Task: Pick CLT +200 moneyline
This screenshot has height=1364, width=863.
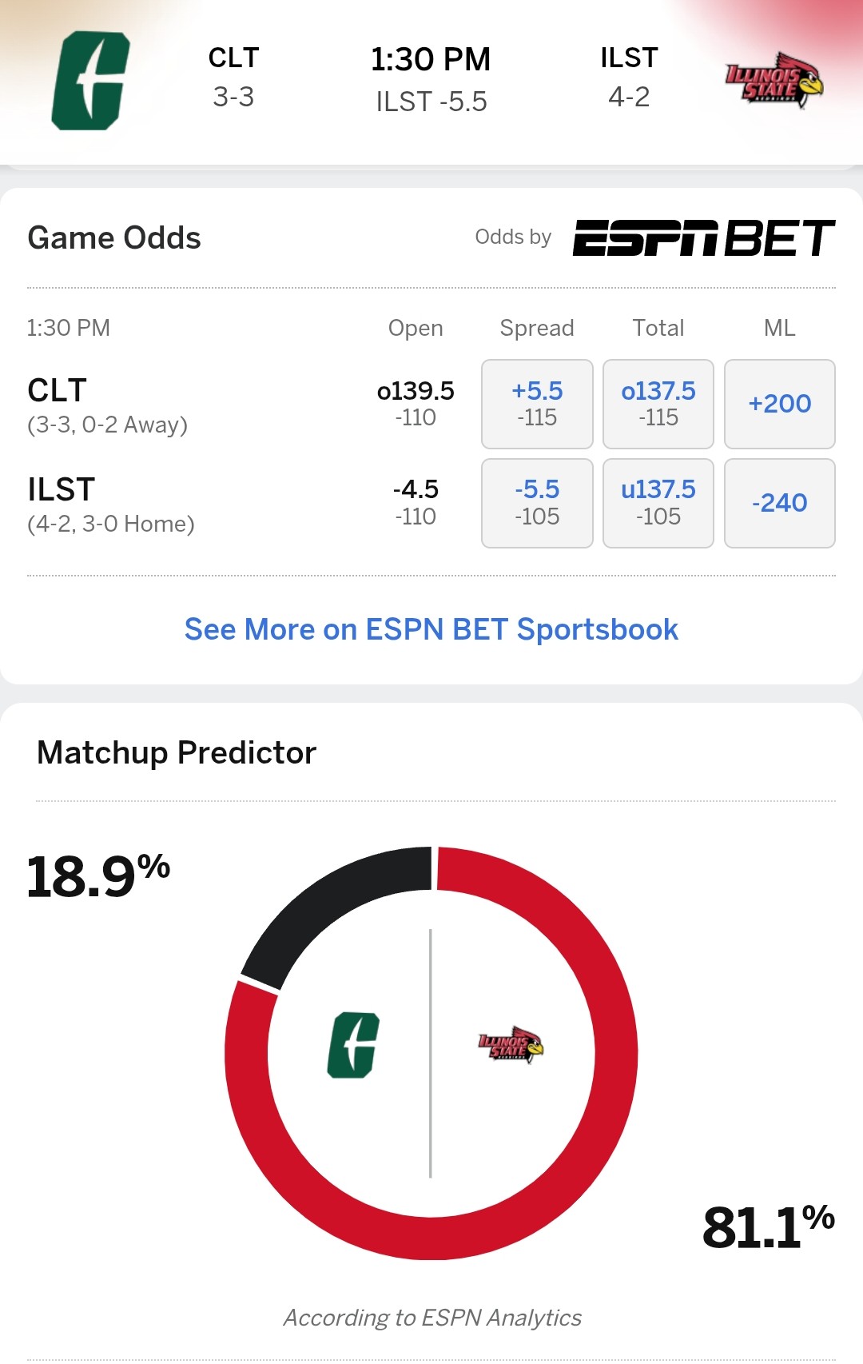Action: pyautogui.click(x=780, y=404)
